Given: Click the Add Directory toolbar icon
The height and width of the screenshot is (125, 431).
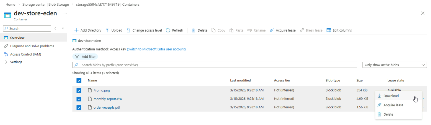Looking at the screenshot, I should (x=77, y=30).
